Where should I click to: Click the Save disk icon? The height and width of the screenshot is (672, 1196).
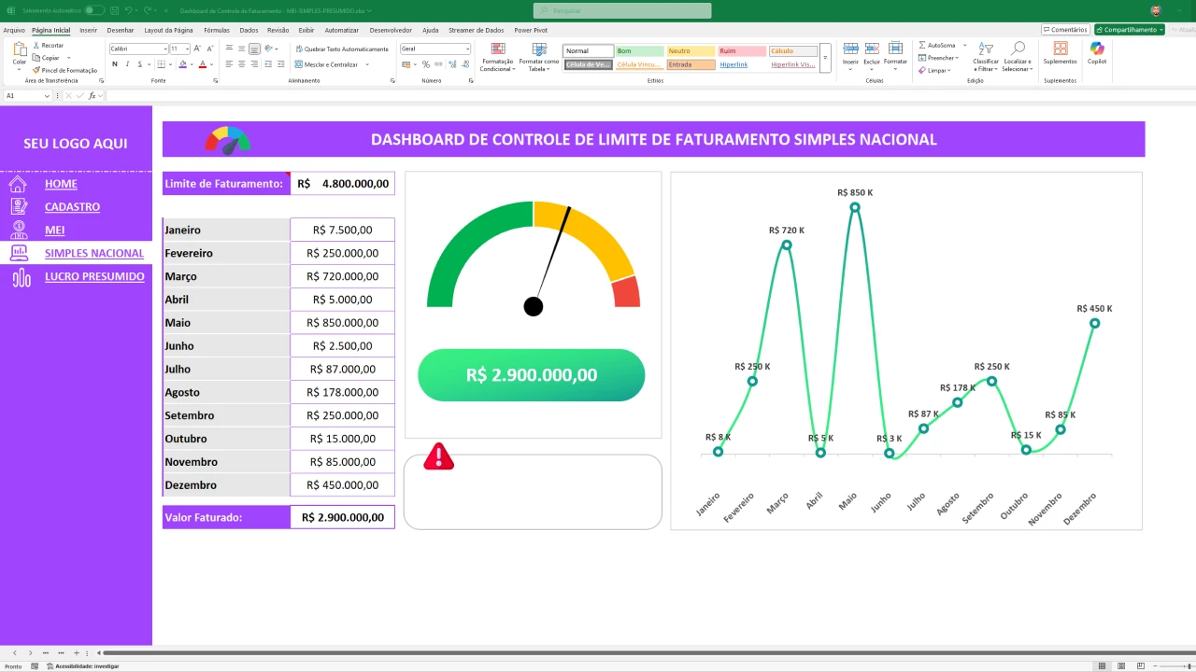coord(113,10)
